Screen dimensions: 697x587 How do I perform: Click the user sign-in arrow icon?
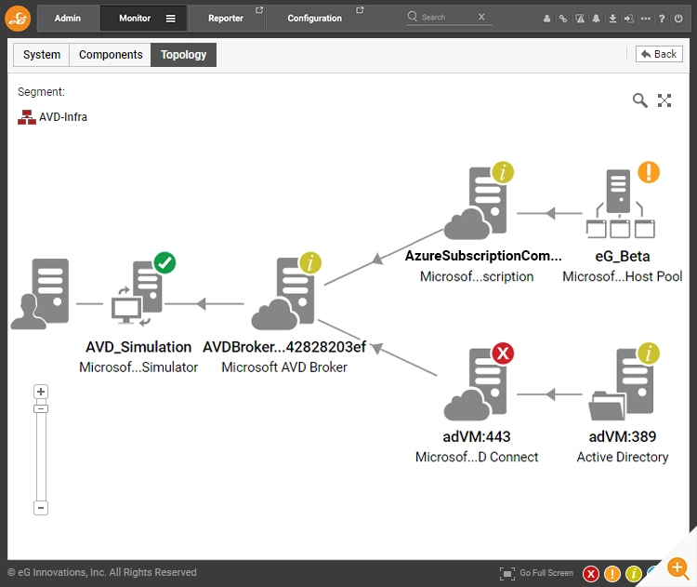coord(629,19)
